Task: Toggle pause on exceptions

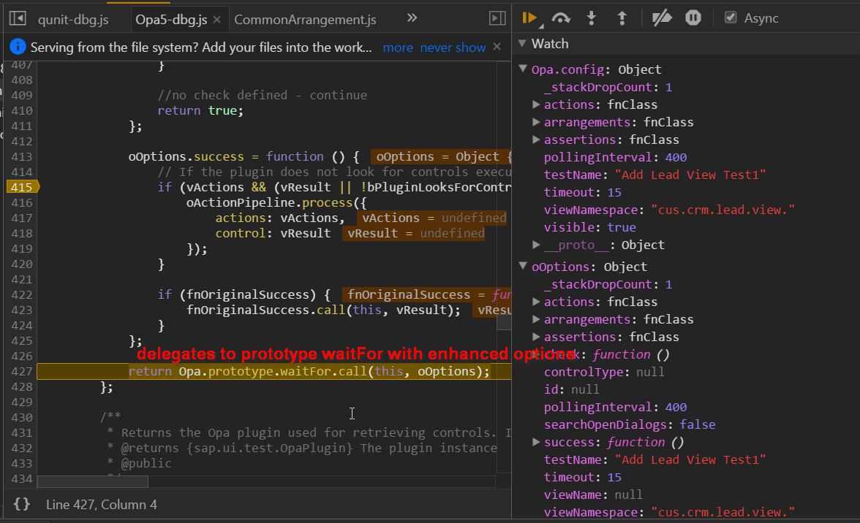Action: click(x=693, y=18)
